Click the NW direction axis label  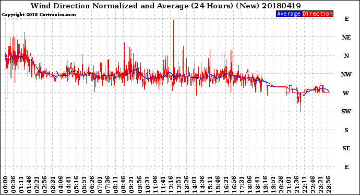click(346, 74)
